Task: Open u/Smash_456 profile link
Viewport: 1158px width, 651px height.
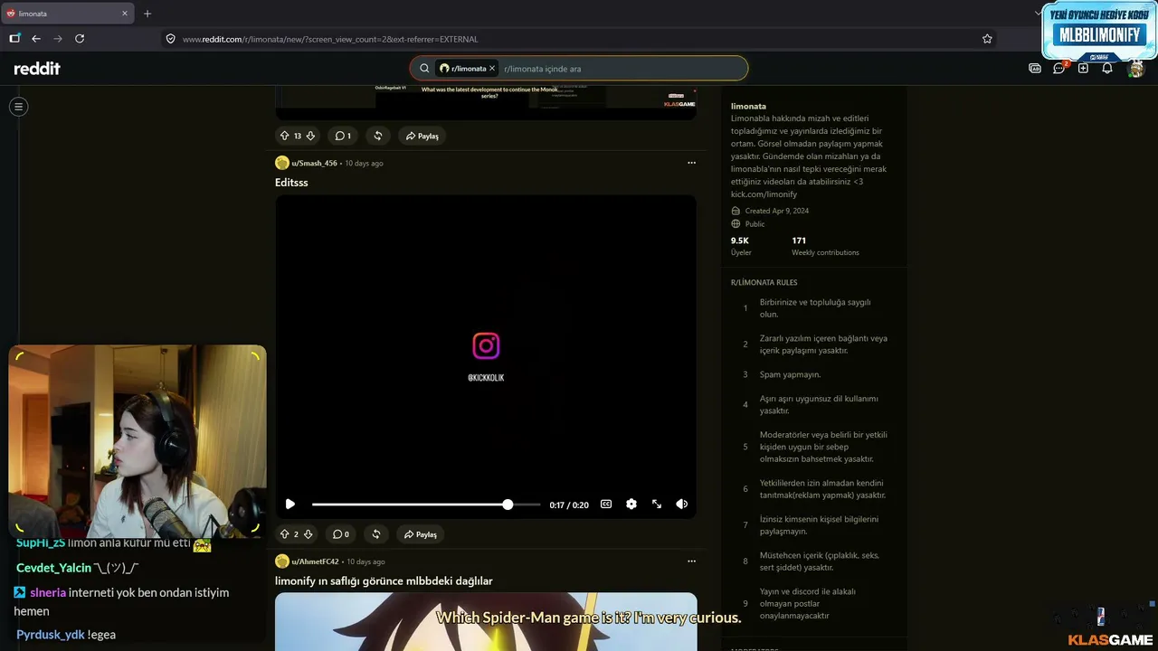Action: pyautogui.click(x=314, y=164)
